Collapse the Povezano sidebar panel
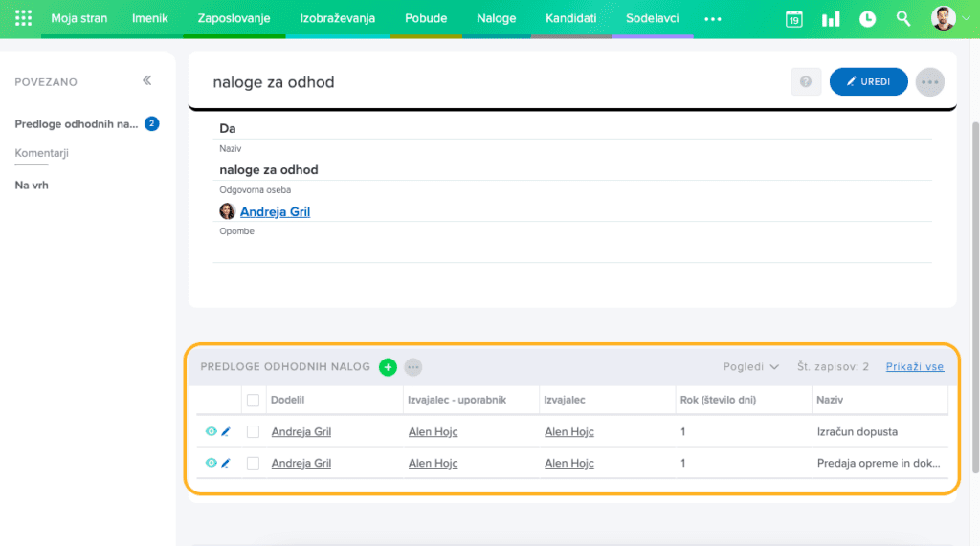 coord(147,81)
